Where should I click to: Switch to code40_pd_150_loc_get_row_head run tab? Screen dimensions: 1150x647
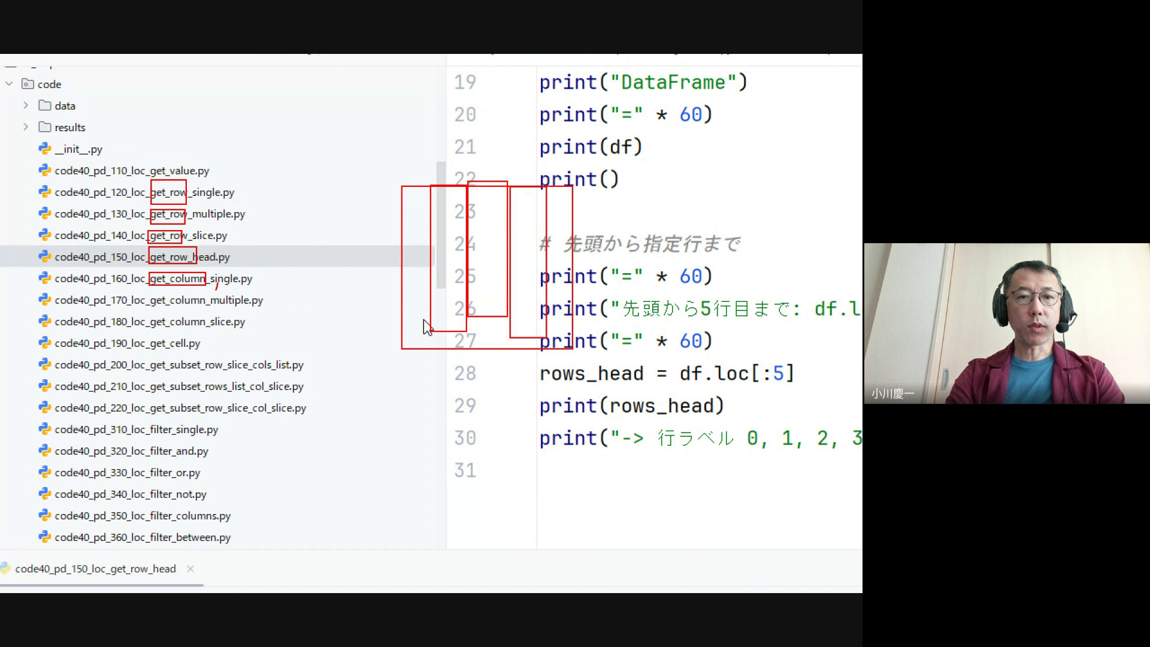(95, 569)
